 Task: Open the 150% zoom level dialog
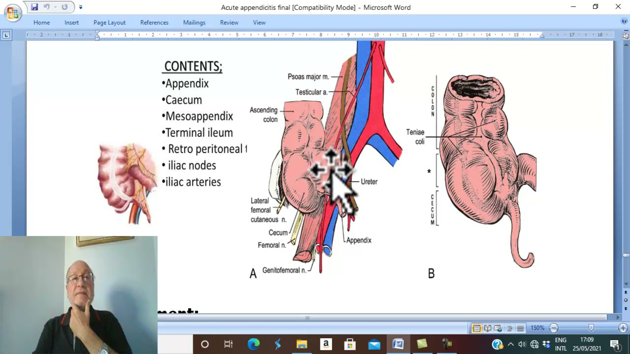click(537, 328)
